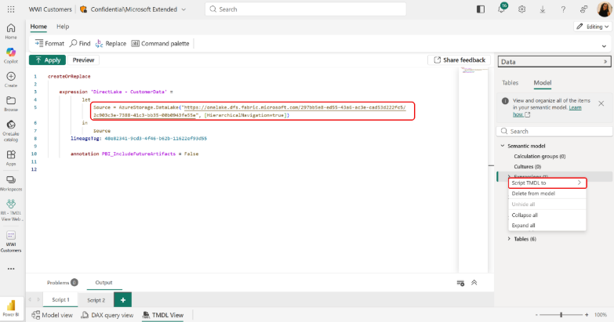Open Copilot in the left sidebar
This screenshot has width=614, height=322.
click(11, 56)
